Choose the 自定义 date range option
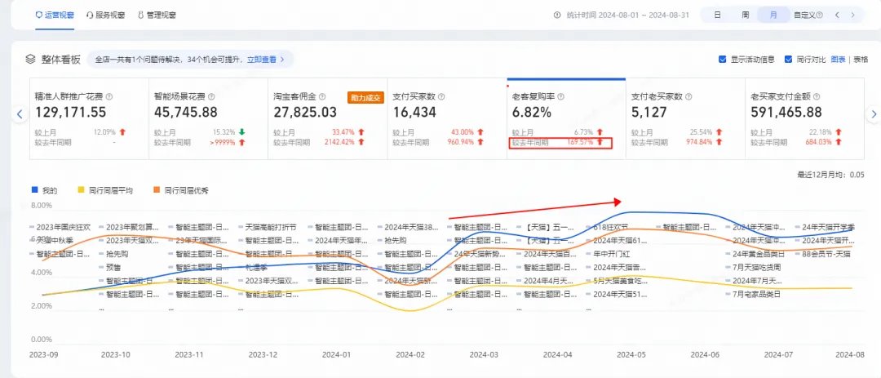This screenshot has width=881, height=378. coord(804,16)
